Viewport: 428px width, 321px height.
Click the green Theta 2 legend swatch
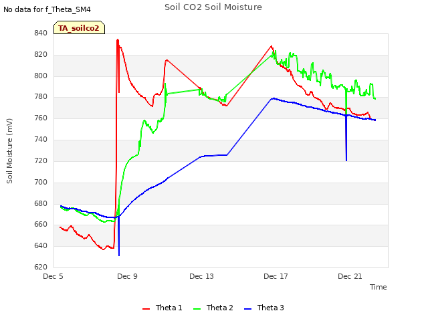tap(197, 309)
